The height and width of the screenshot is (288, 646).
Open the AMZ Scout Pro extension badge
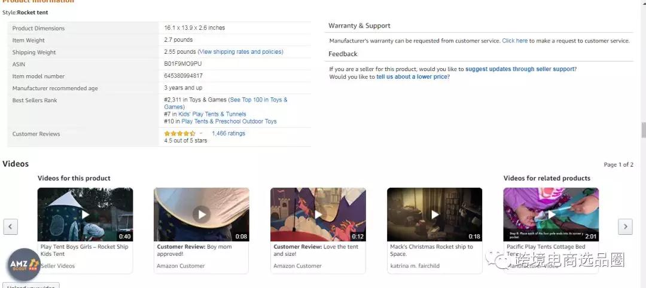[x=24, y=264]
